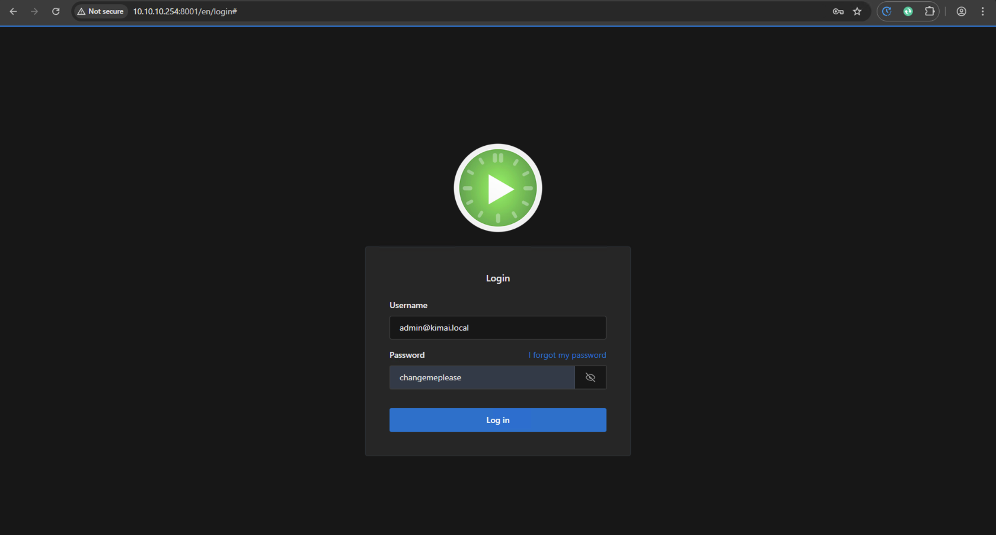Viewport: 996px width, 535px height.
Task: Open the green circular extension icon
Action: point(908,11)
